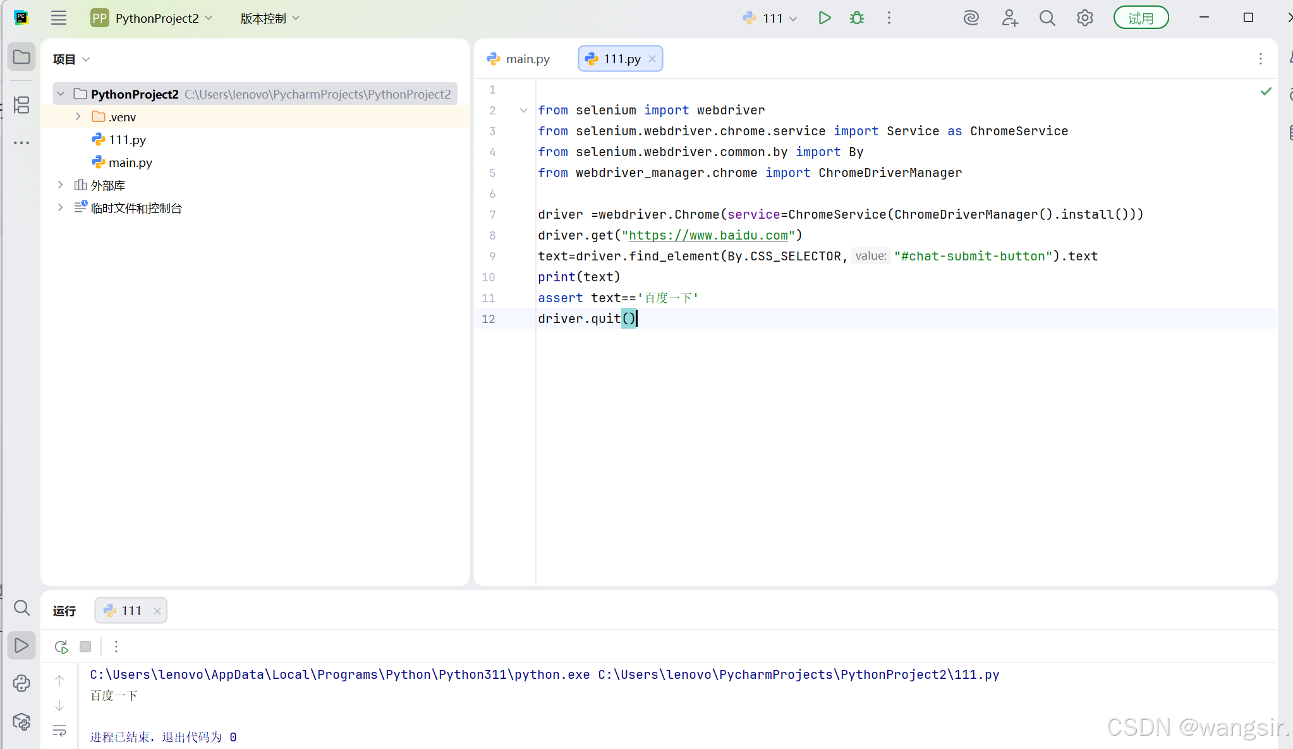Click the Rerun 111 icon in the run panel
The image size is (1293, 749).
61,647
